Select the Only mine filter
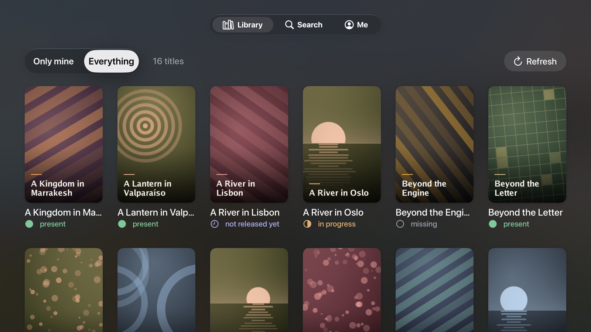The image size is (591, 332). [x=54, y=61]
